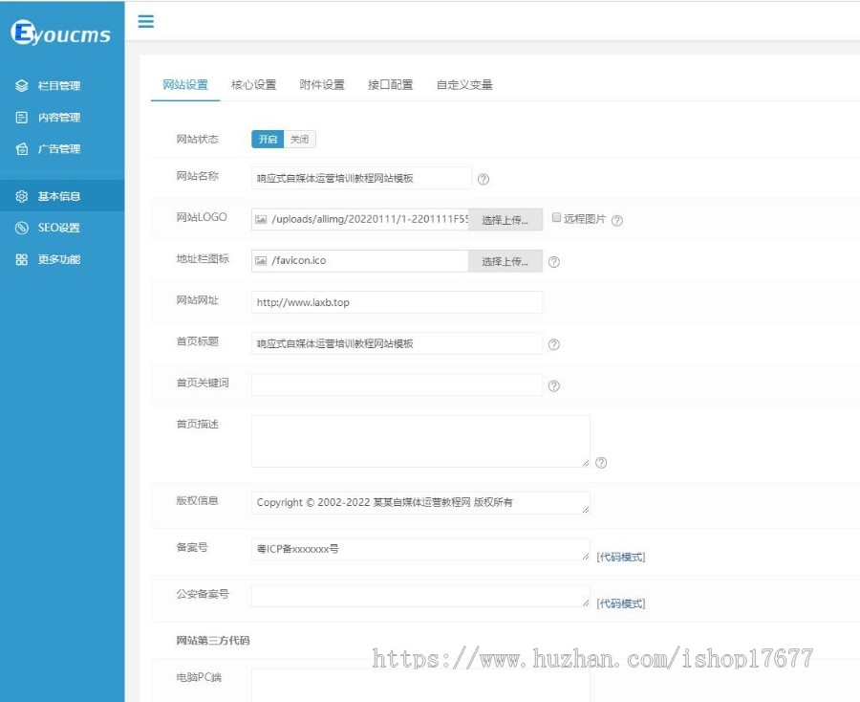Open help tooltip beside 网站名称 field
This screenshot has width=860, height=702.
[x=484, y=179]
